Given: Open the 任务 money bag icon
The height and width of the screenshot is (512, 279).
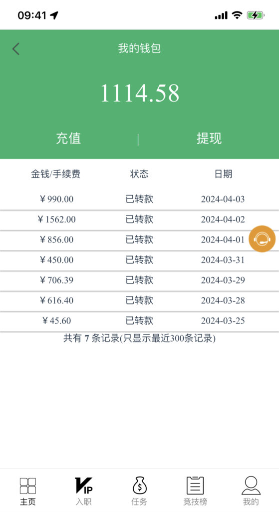Looking at the screenshot, I should (140, 485).
